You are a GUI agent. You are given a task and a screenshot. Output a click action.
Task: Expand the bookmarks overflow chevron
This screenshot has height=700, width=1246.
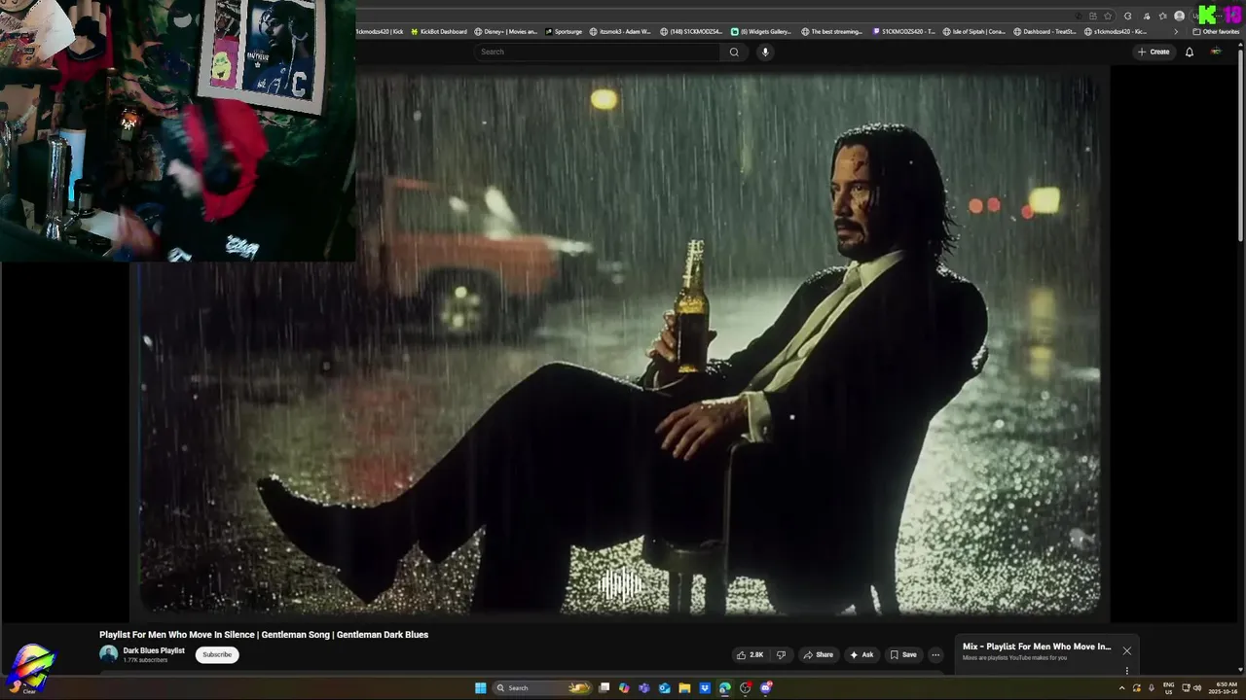click(1175, 31)
